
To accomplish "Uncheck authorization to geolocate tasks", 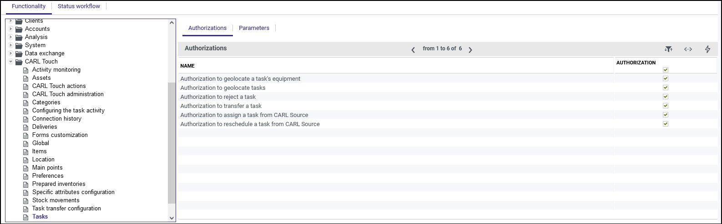I will [666, 88].
